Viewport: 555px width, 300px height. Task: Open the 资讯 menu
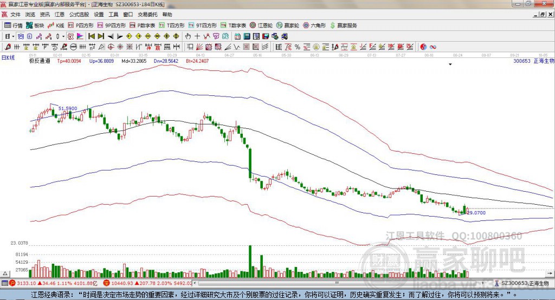coord(45,15)
